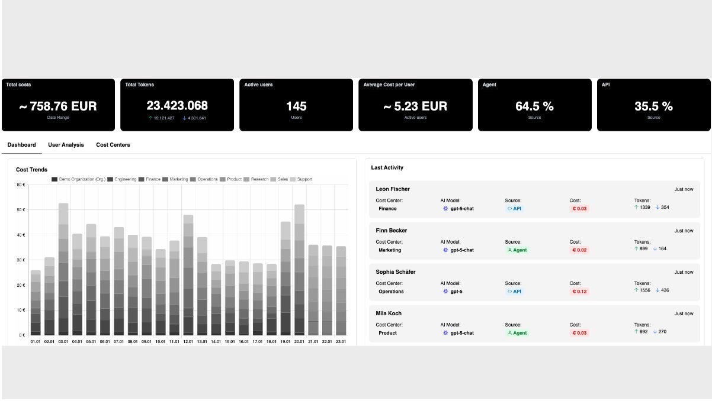Switch to the Dashboard tab
The height and width of the screenshot is (401, 712).
click(x=22, y=145)
